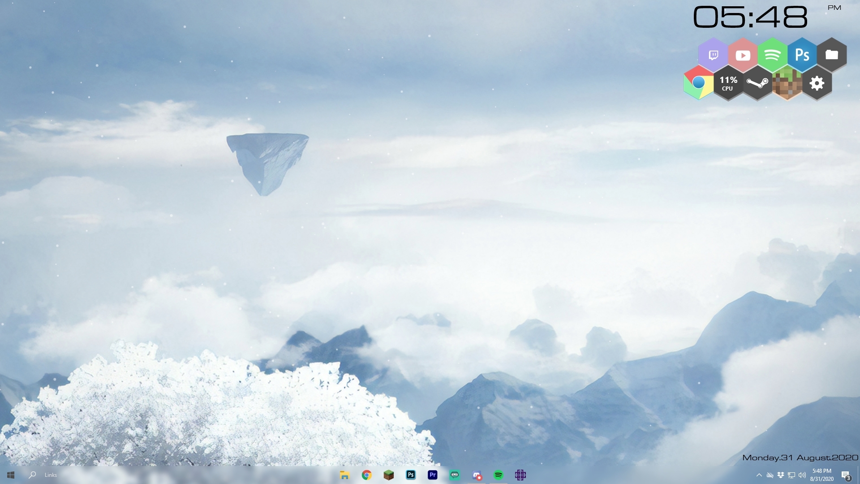Open Streamlabs chatbot icon in taskbar
Screen dimensions: 860x484
click(455, 475)
